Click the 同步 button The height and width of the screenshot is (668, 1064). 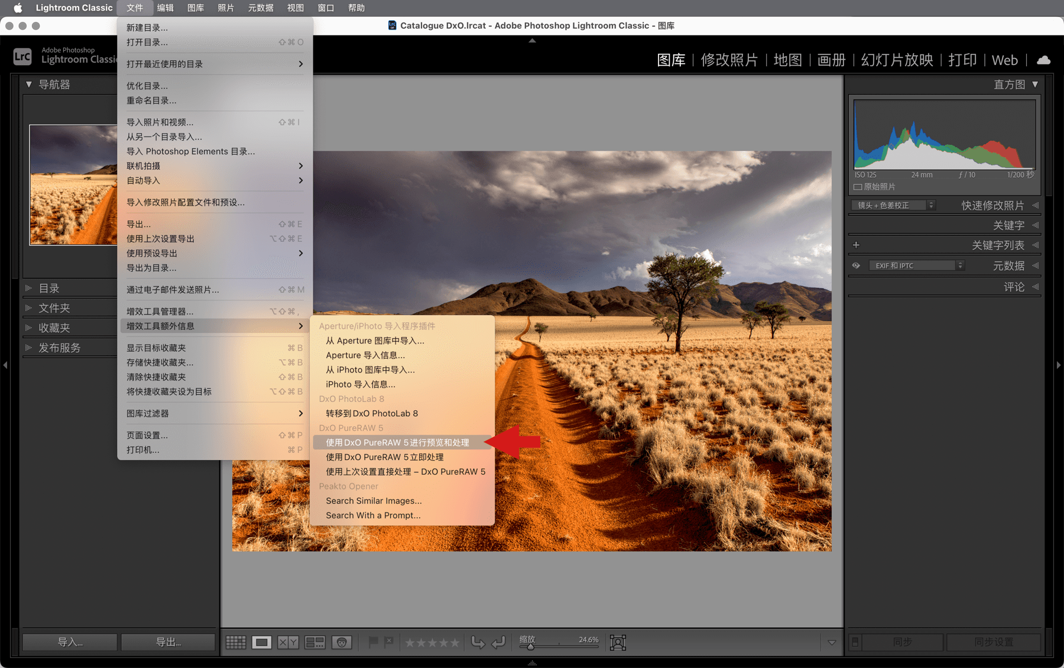point(903,642)
